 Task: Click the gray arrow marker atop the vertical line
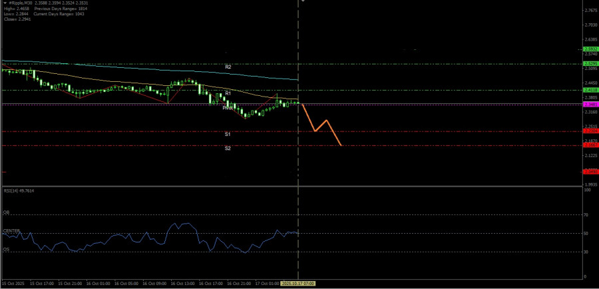click(303, 2)
